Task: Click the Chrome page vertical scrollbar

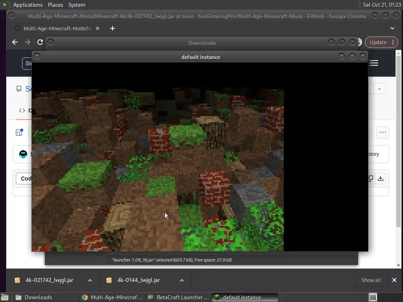Action: [x=398, y=141]
